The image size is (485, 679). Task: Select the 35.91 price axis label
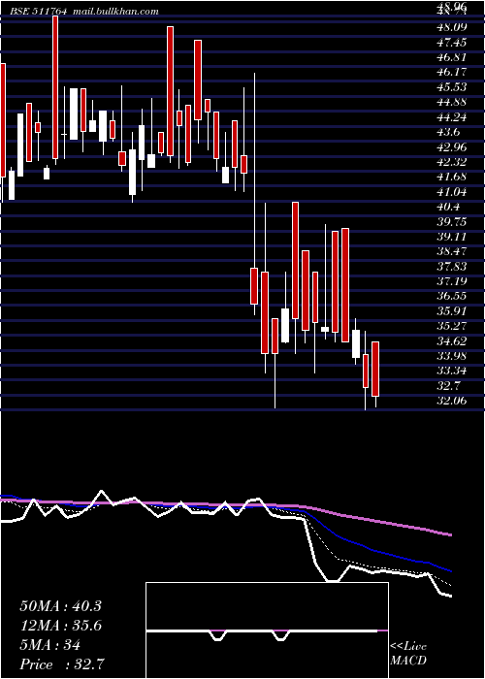coord(452,311)
